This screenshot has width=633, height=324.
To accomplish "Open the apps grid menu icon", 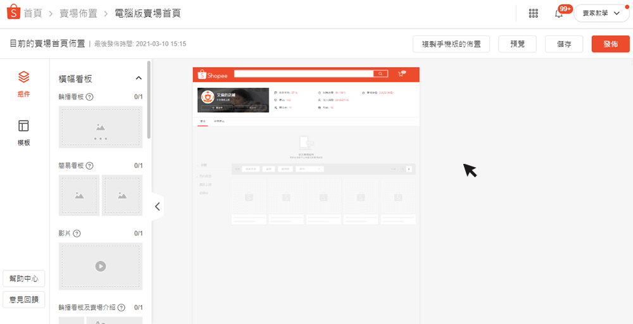I will point(533,13).
